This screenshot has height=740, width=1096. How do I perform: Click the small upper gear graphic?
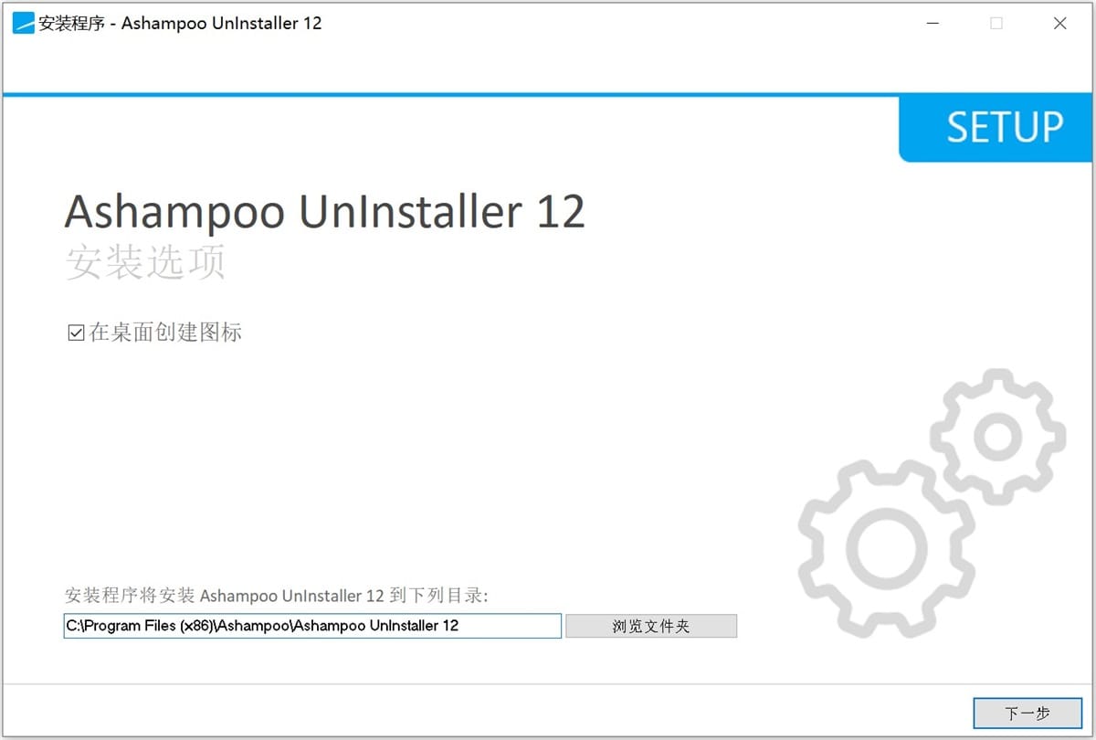[x=997, y=437]
